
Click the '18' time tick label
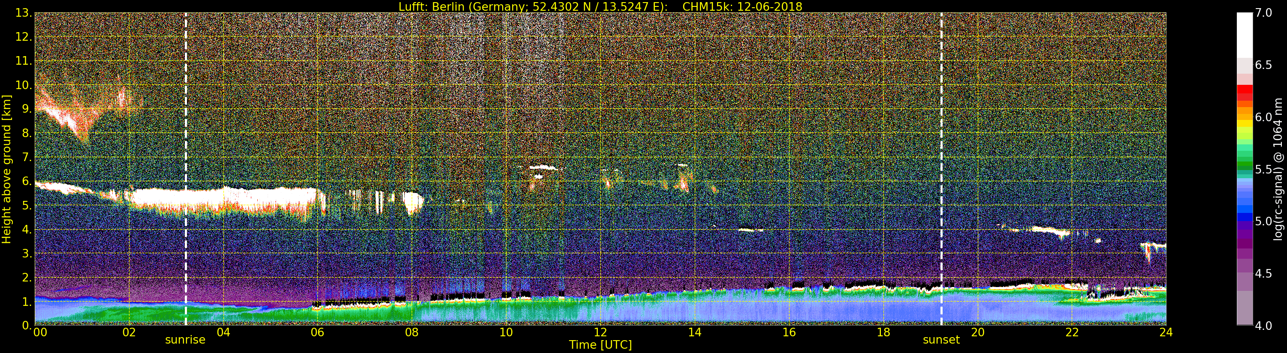(883, 332)
